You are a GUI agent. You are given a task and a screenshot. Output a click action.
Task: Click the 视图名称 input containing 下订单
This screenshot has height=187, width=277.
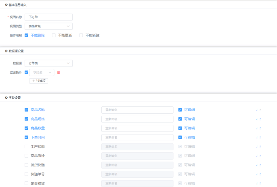coord(48,17)
